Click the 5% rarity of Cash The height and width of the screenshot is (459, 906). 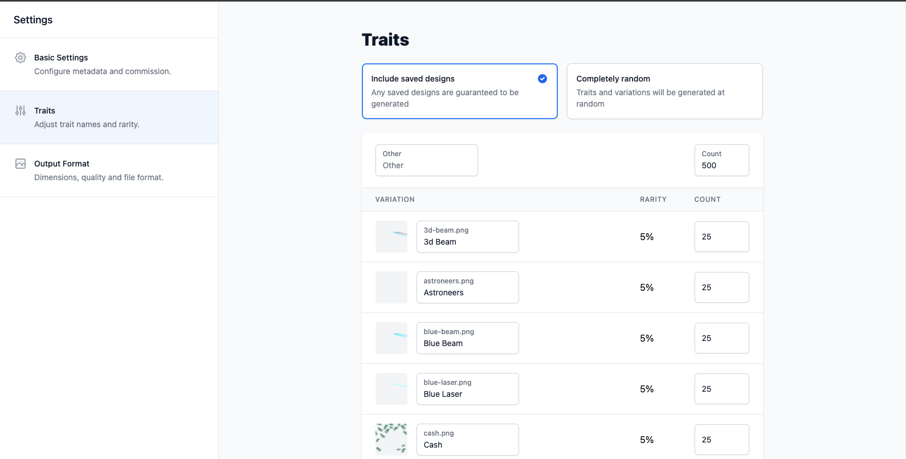647,440
